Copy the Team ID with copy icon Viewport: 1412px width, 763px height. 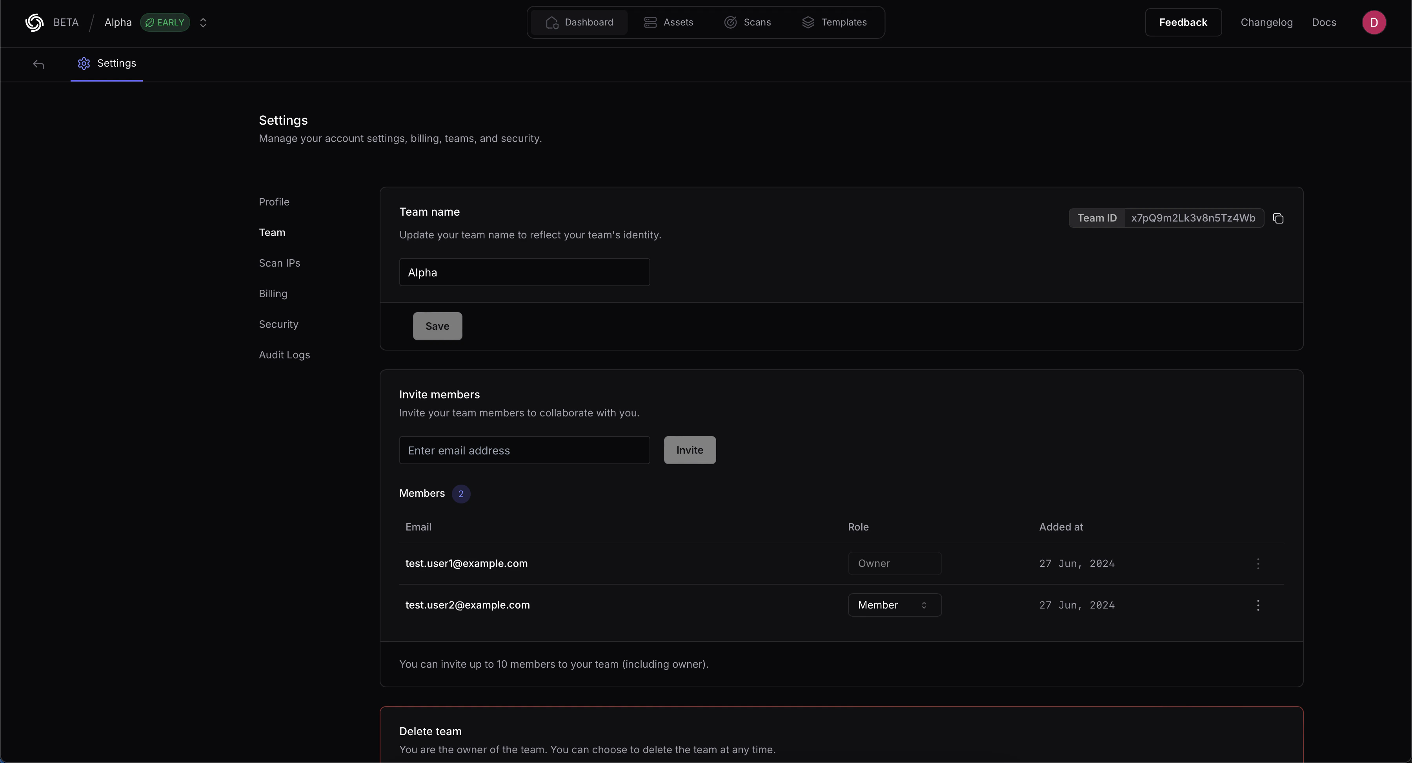click(1278, 218)
